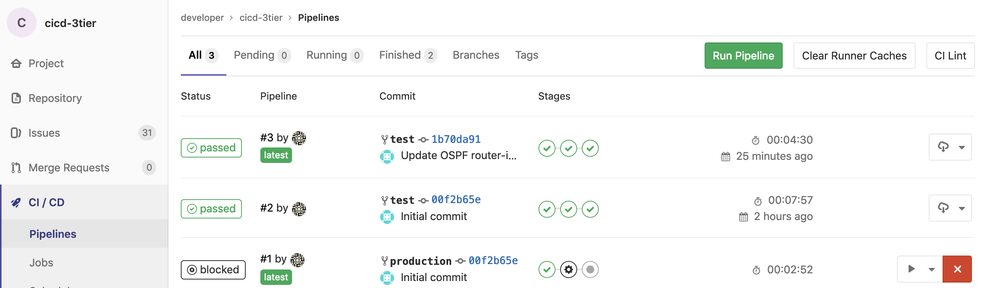Open artifacts download dropdown for pipeline #2
982x288 pixels.
(950, 208)
